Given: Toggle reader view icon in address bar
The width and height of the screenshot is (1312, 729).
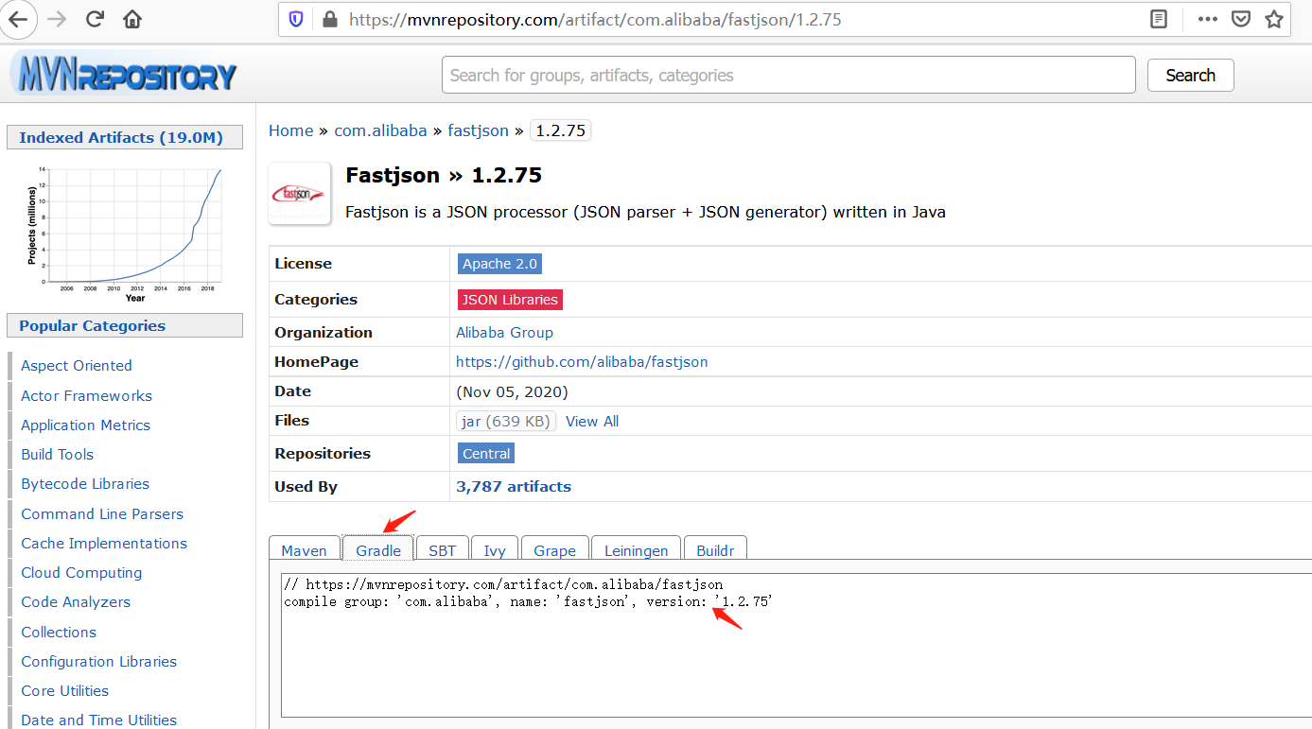Looking at the screenshot, I should tap(1158, 19).
